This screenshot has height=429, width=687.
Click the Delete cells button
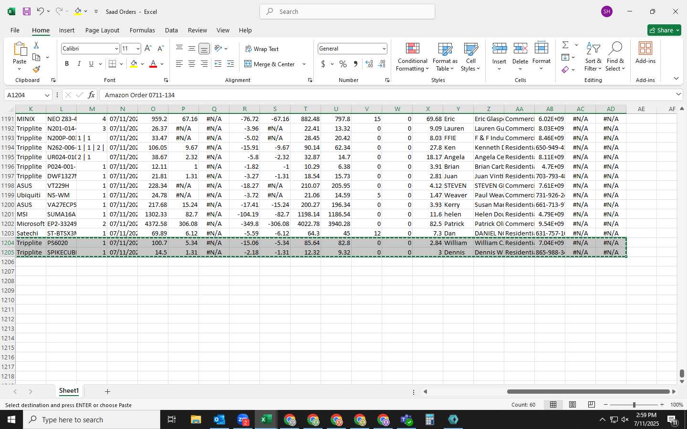[520, 57]
